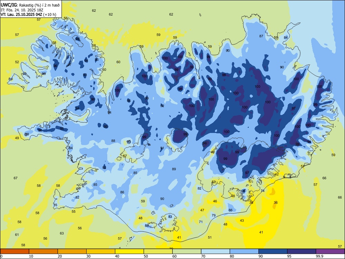Viewport: 345px width, 259px height.
Task: Choose the 60–70 light green legend swatch
Action: pyautogui.click(x=187, y=251)
